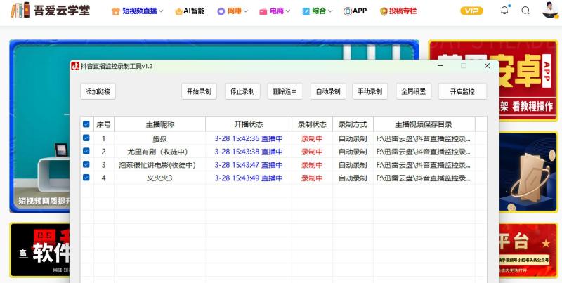Click the 开播状态 column header

point(249,124)
